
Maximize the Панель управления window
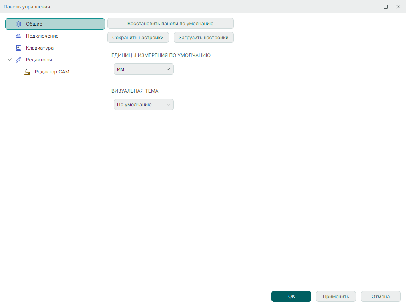[x=386, y=7]
